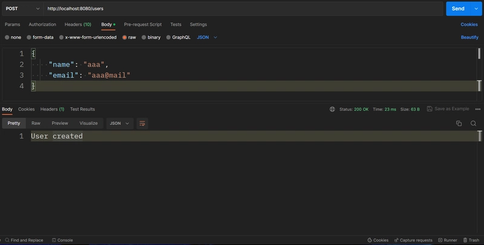Switch to the Pre-request Script tab
This screenshot has height=245, width=484.
coord(143,24)
